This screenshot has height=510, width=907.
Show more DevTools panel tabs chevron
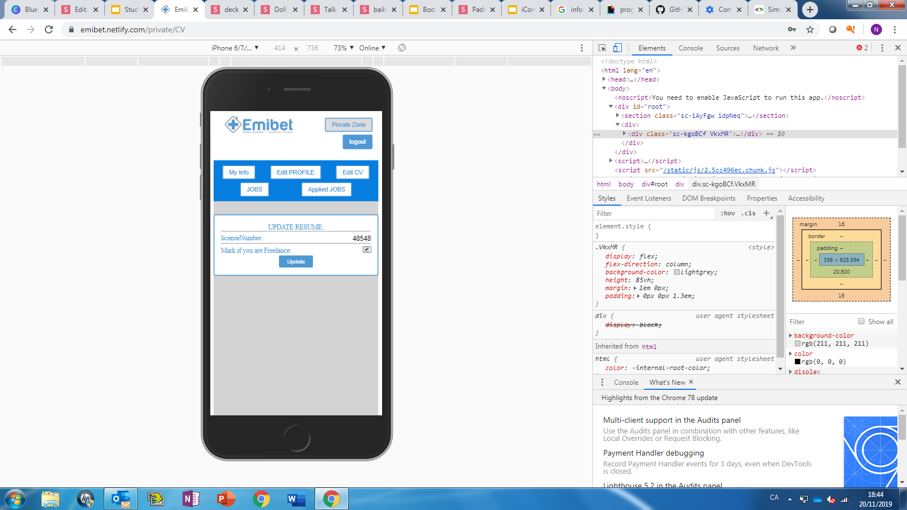coord(793,48)
